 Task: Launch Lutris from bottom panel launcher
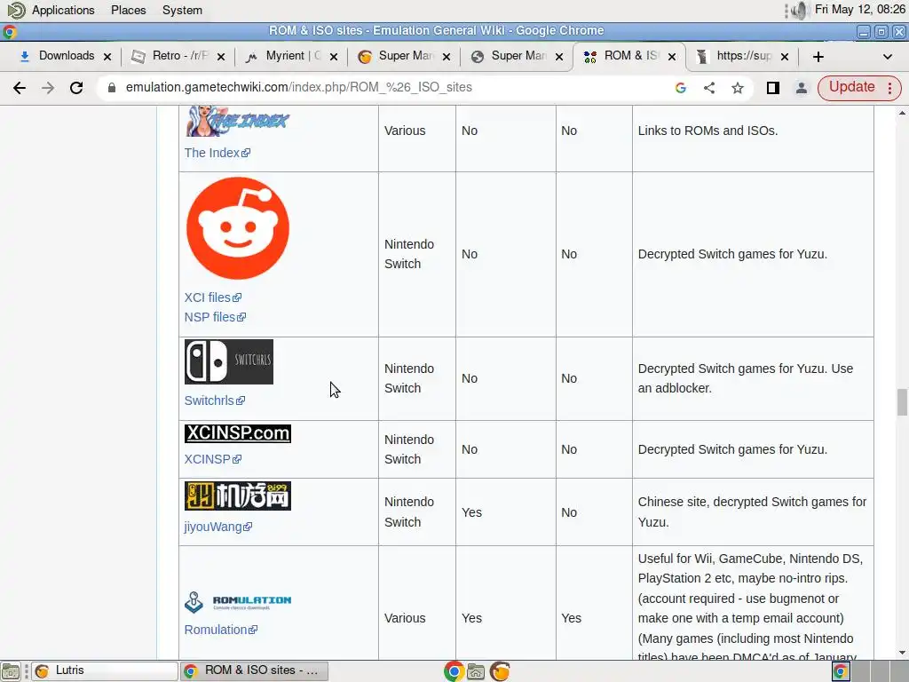coord(500,671)
